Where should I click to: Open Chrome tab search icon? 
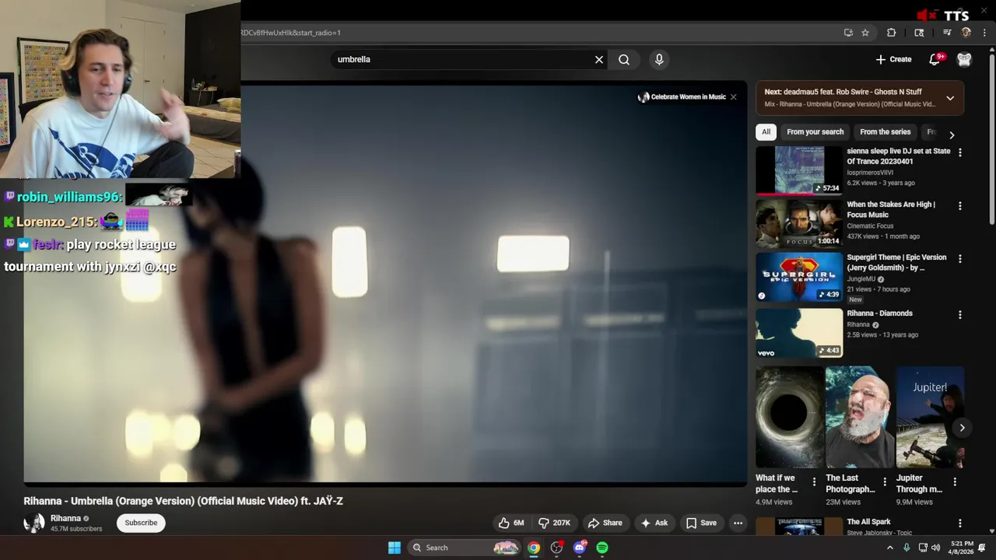point(919,33)
